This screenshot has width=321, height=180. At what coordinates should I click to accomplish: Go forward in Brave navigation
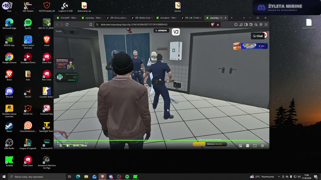(62, 24)
